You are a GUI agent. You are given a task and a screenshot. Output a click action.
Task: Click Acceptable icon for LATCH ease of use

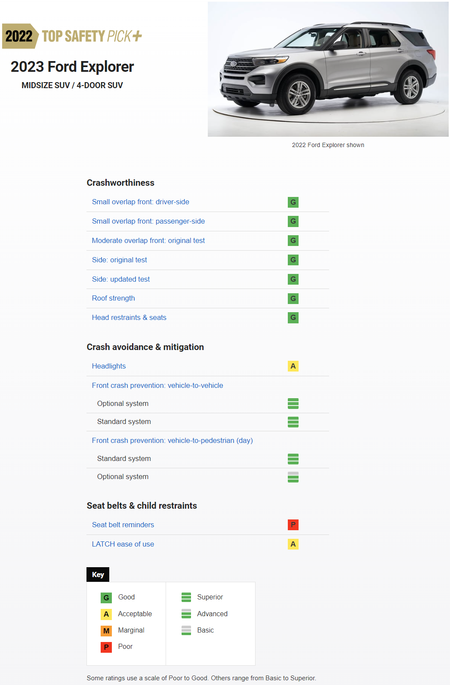[293, 544]
